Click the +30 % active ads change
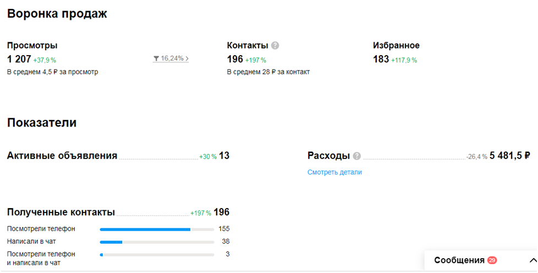Screen dimensions: 538x273 (208, 156)
